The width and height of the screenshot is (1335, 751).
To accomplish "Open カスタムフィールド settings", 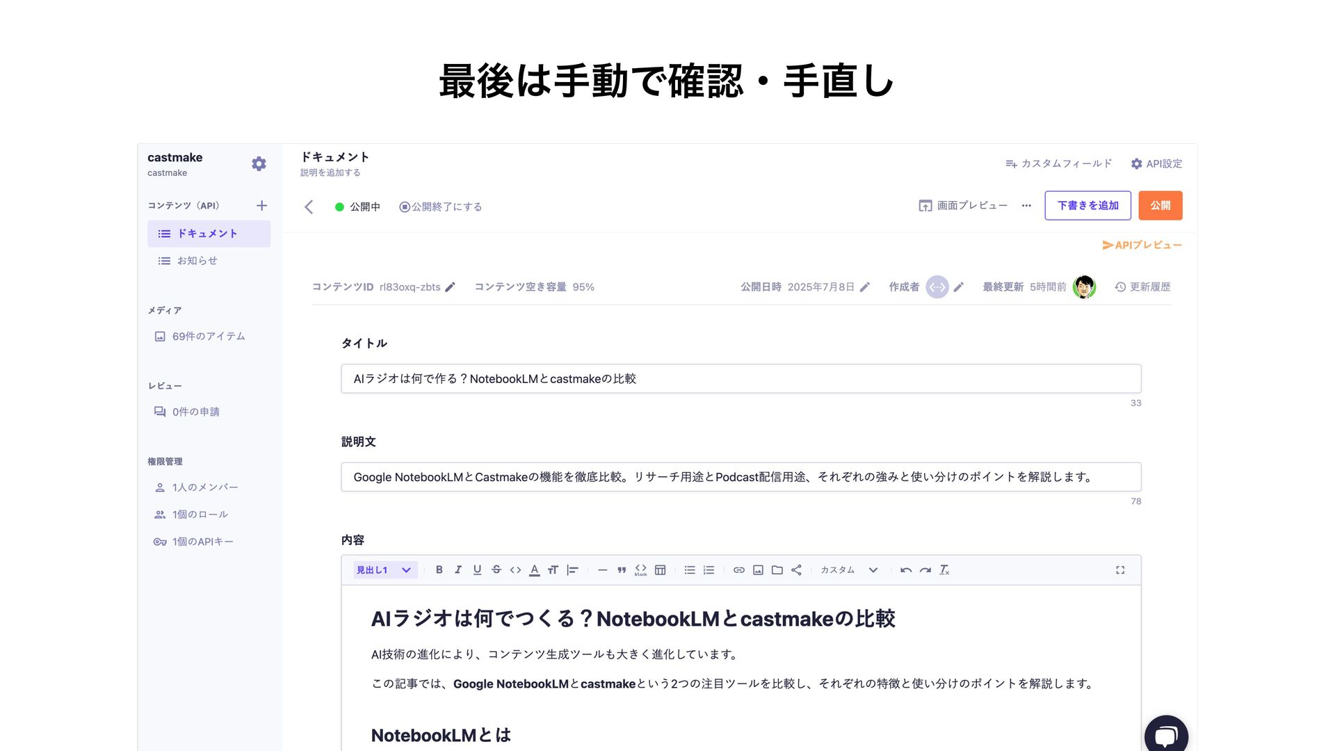I will click(1058, 163).
